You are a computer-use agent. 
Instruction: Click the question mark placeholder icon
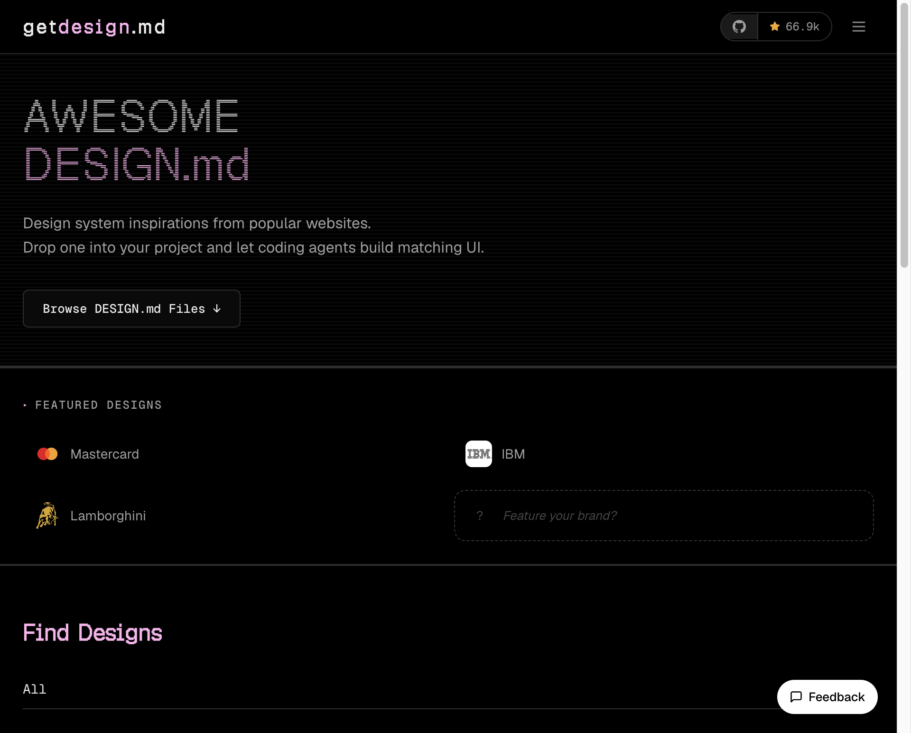[x=479, y=516]
